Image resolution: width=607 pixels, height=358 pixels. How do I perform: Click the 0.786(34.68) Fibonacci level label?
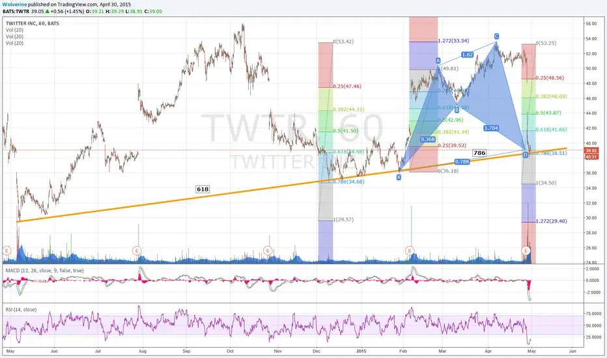tap(348, 182)
